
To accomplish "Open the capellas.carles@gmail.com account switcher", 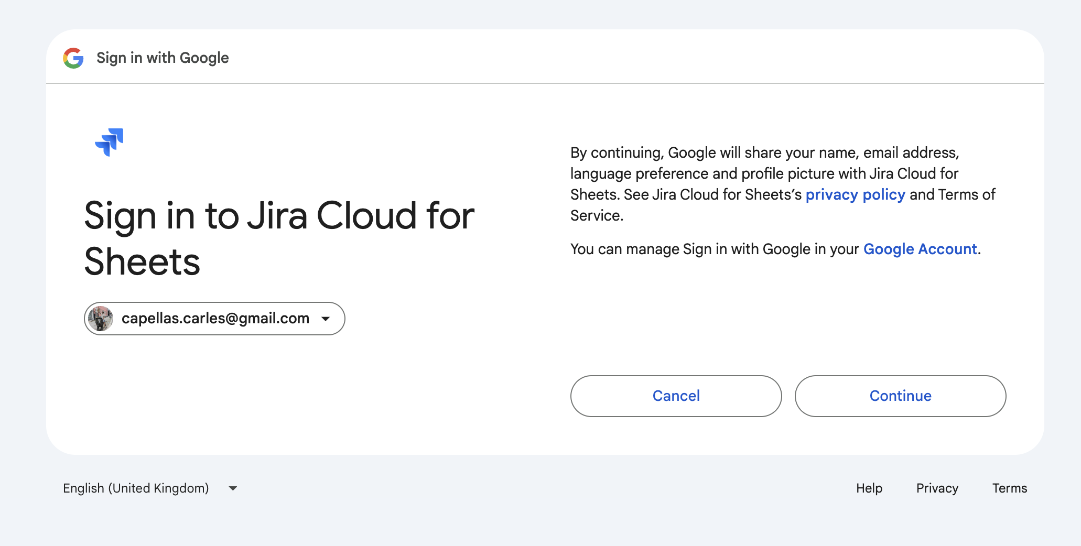I will (214, 319).
